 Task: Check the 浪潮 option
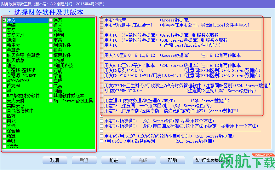[x=4, y=40]
